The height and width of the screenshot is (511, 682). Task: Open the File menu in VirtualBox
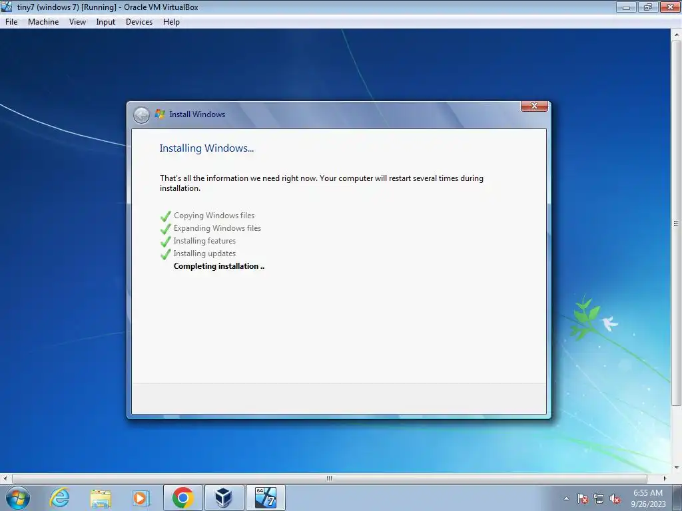tap(11, 22)
